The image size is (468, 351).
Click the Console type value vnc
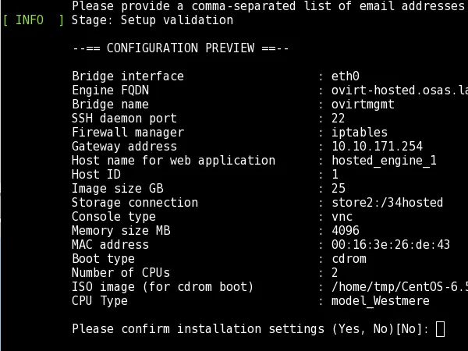[x=342, y=217]
